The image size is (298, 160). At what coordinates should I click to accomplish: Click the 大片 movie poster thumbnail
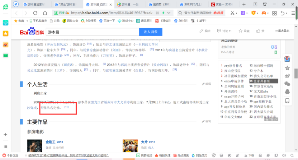click(130, 146)
